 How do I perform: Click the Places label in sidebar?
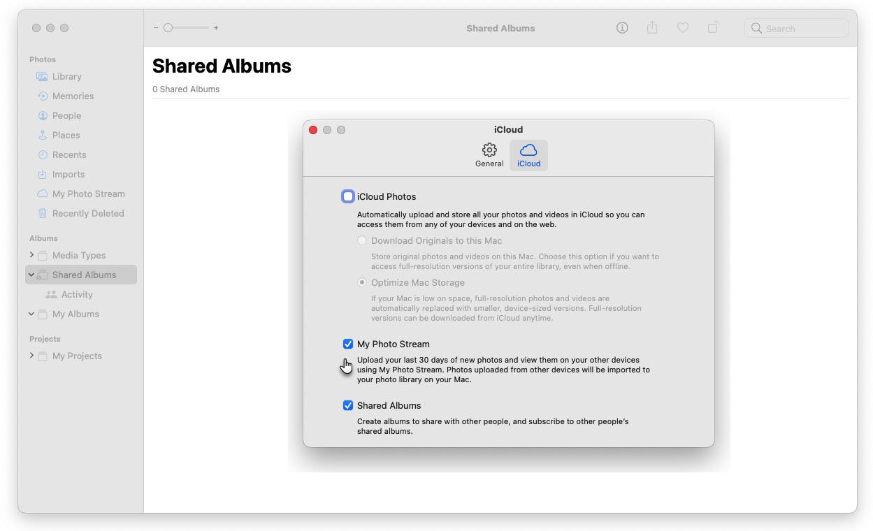coord(66,136)
